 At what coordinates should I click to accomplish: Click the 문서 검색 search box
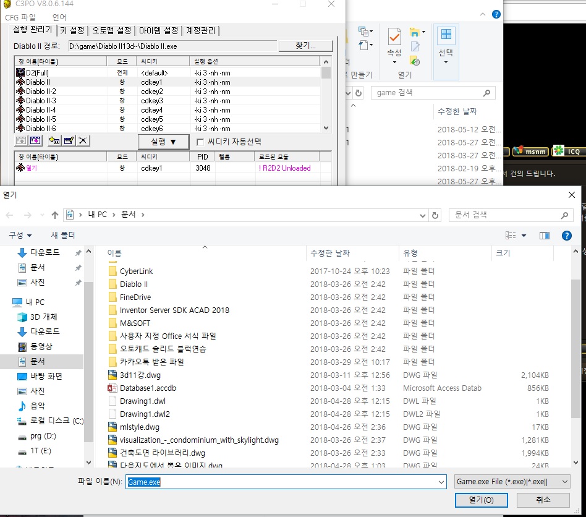[x=511, y=215]
